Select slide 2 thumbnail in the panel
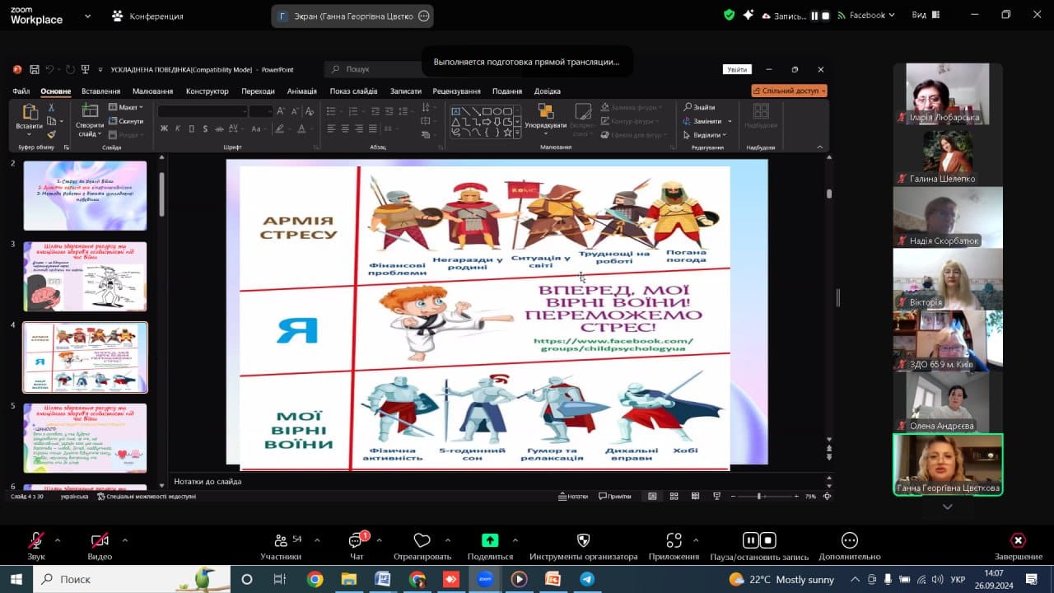The width and height of the screenshot is (1054, 593). pos(85,195)
